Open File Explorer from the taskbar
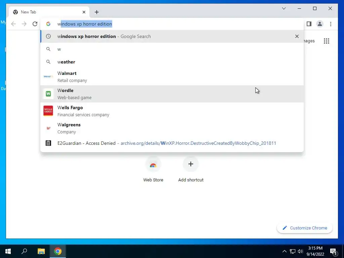Screen dimensions: 344x258 41,251
